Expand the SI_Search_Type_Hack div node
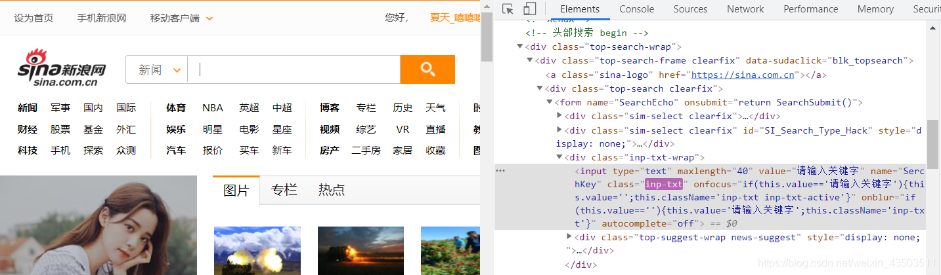 pyautogui.click(x=559, y=131)
